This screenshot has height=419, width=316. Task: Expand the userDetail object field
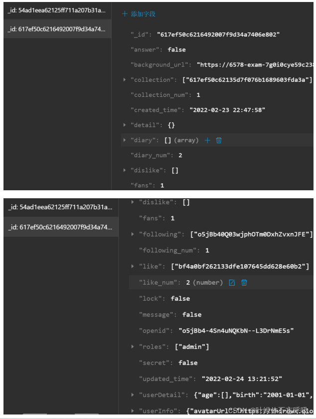[132, 395]
